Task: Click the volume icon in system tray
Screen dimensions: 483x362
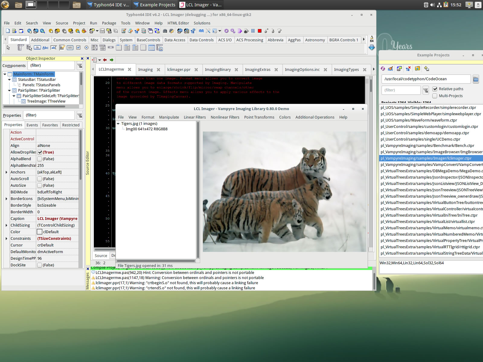Action: pos(433,5)
